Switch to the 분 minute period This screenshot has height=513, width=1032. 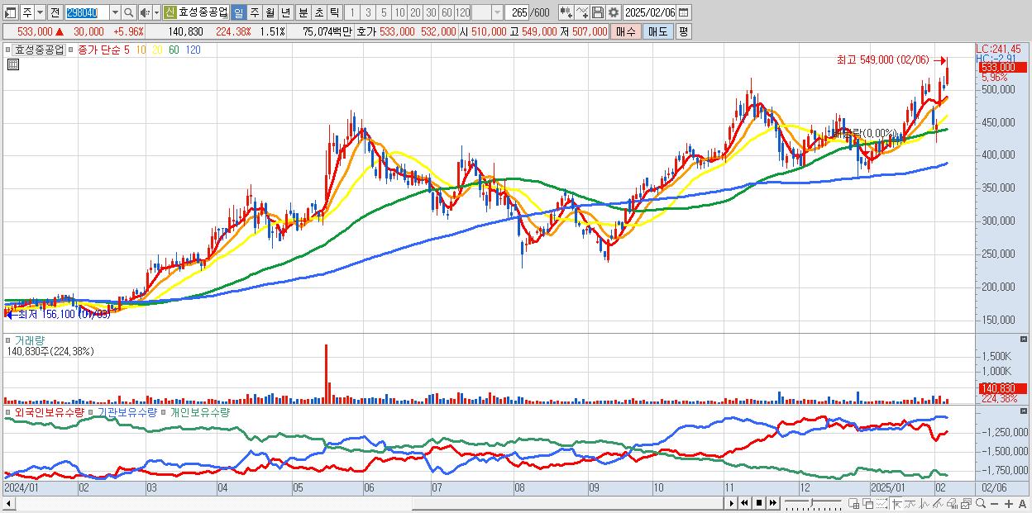(x=303, y=13)
